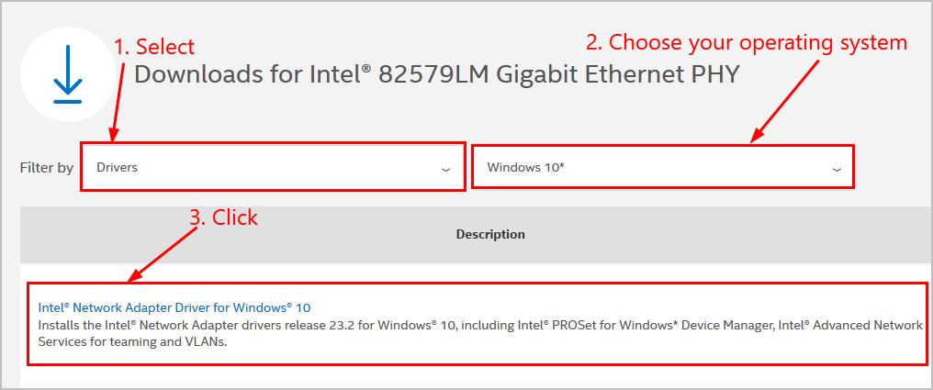Click the 'Filter by' label

tap(47, 168)
